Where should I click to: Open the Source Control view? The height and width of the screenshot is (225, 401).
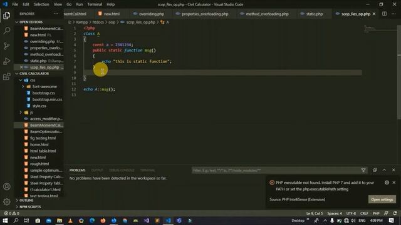(7, 46)
